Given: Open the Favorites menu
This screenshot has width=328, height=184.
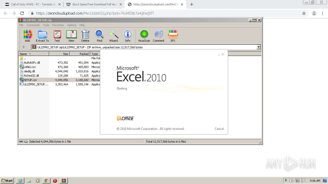Looking at the screenshot, I should pos(58,25).
